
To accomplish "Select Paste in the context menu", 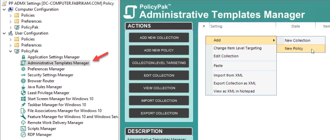I will click(241, 66).
